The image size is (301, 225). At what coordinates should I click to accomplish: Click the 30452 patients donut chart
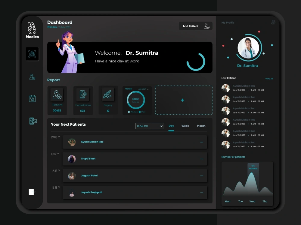click(x=136, y=100)
